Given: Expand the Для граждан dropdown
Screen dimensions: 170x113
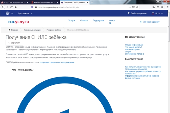Looking at the screenshot, I should 25,13.
